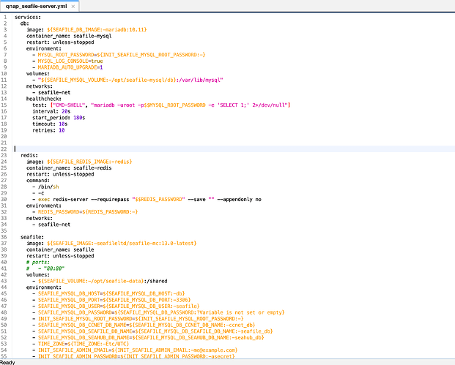Click the 'Ready' status bar text

click(7, 362)
